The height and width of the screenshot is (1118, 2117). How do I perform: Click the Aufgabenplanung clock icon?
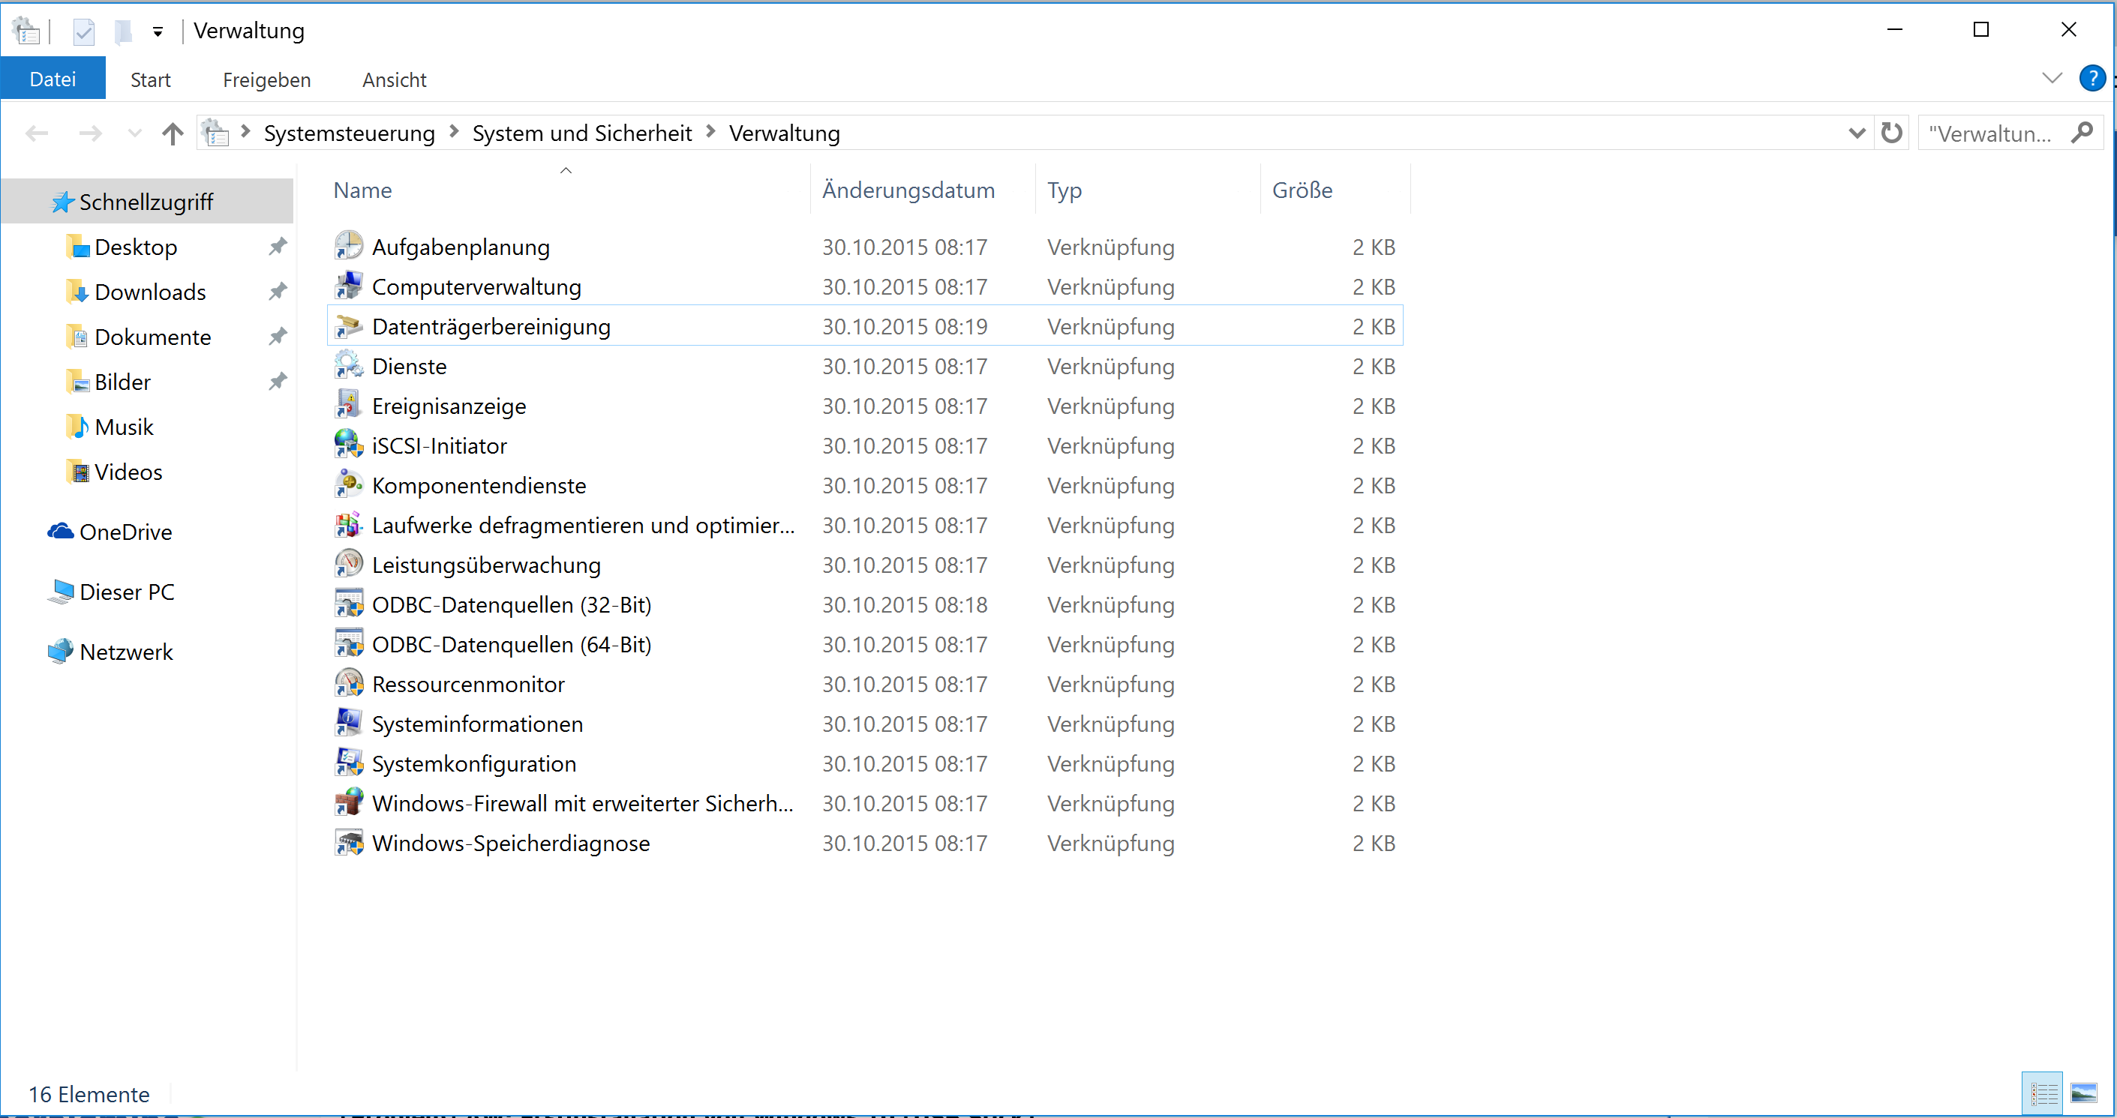point(348,246)
